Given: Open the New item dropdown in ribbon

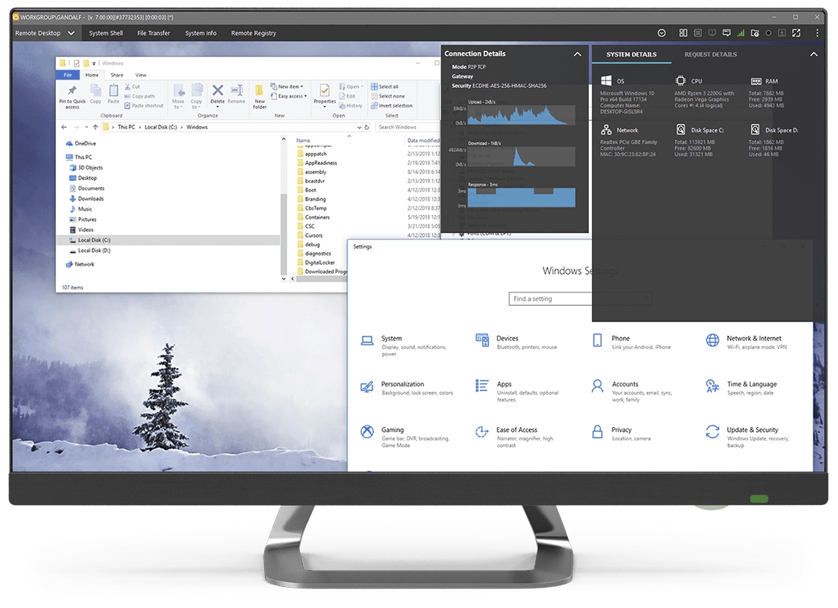Looking at the screenshot, I should pos(286,86).
